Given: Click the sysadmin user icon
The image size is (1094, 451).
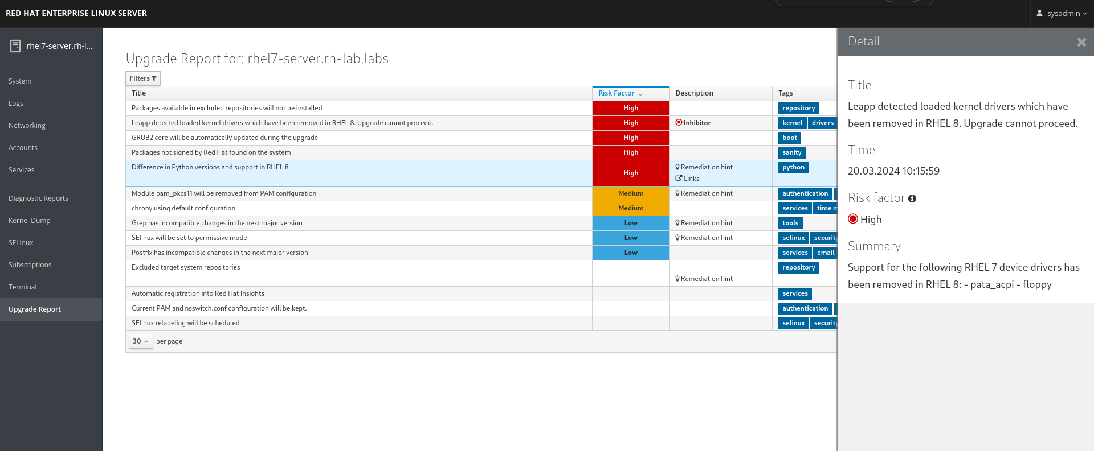Looking at the screenshot, I should [1039, 13].
